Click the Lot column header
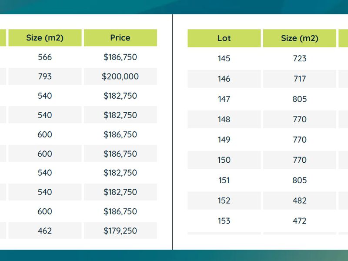The width and height of the screenshot is (348, 261). tap(224, 38)
